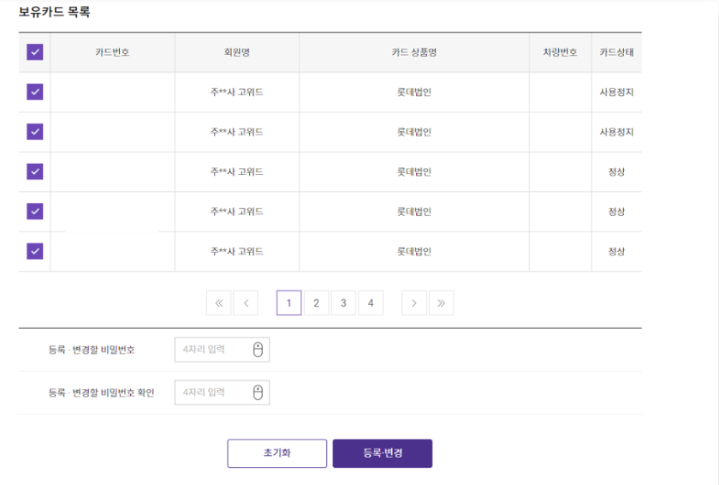Go to next page arrow
Screen dimensions: 719x485
(x=414, y=302)
